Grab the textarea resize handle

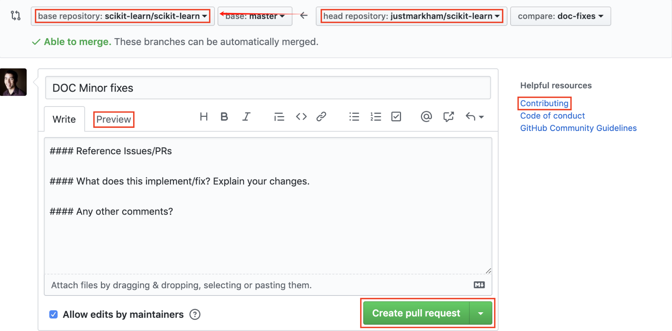click(x=488, y=271)
